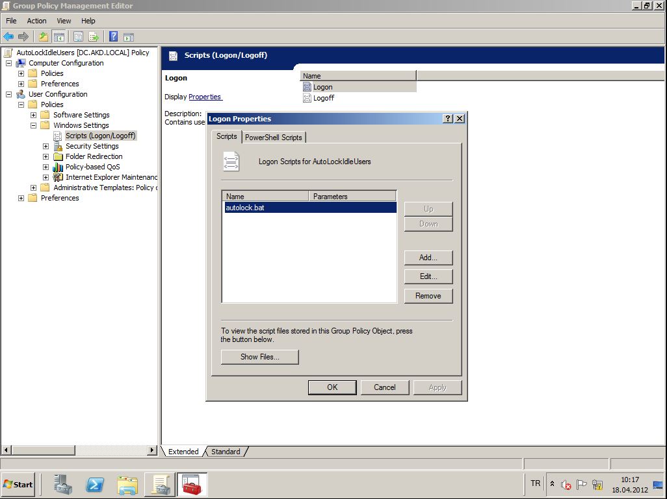Click the Name column header in scripts list
667x499 pixels.
265,196
